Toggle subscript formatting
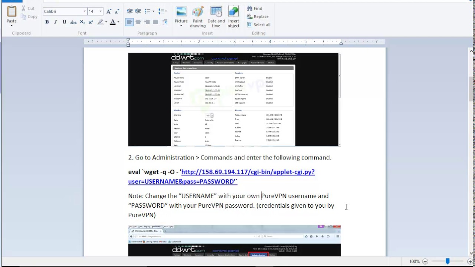 tap(82, 22)
